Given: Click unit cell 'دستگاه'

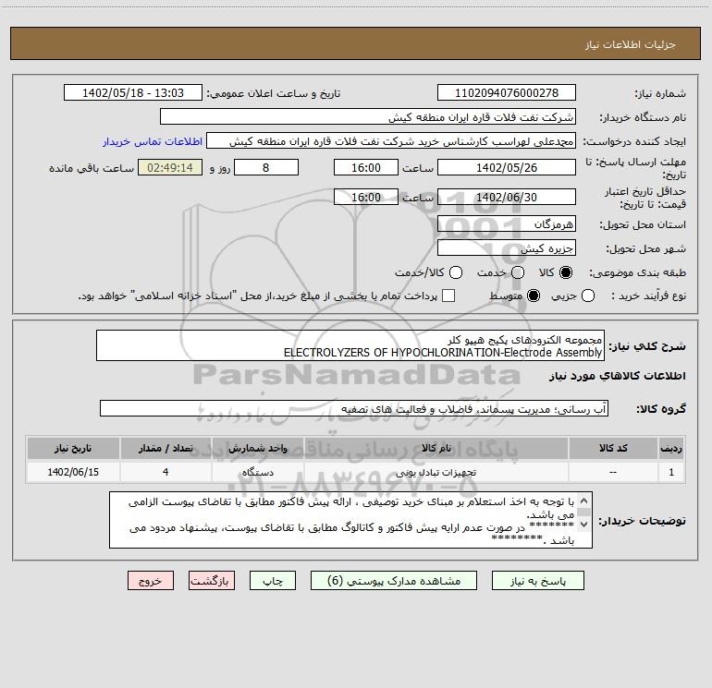Looking at the screenshot, I should click(258, 472).
